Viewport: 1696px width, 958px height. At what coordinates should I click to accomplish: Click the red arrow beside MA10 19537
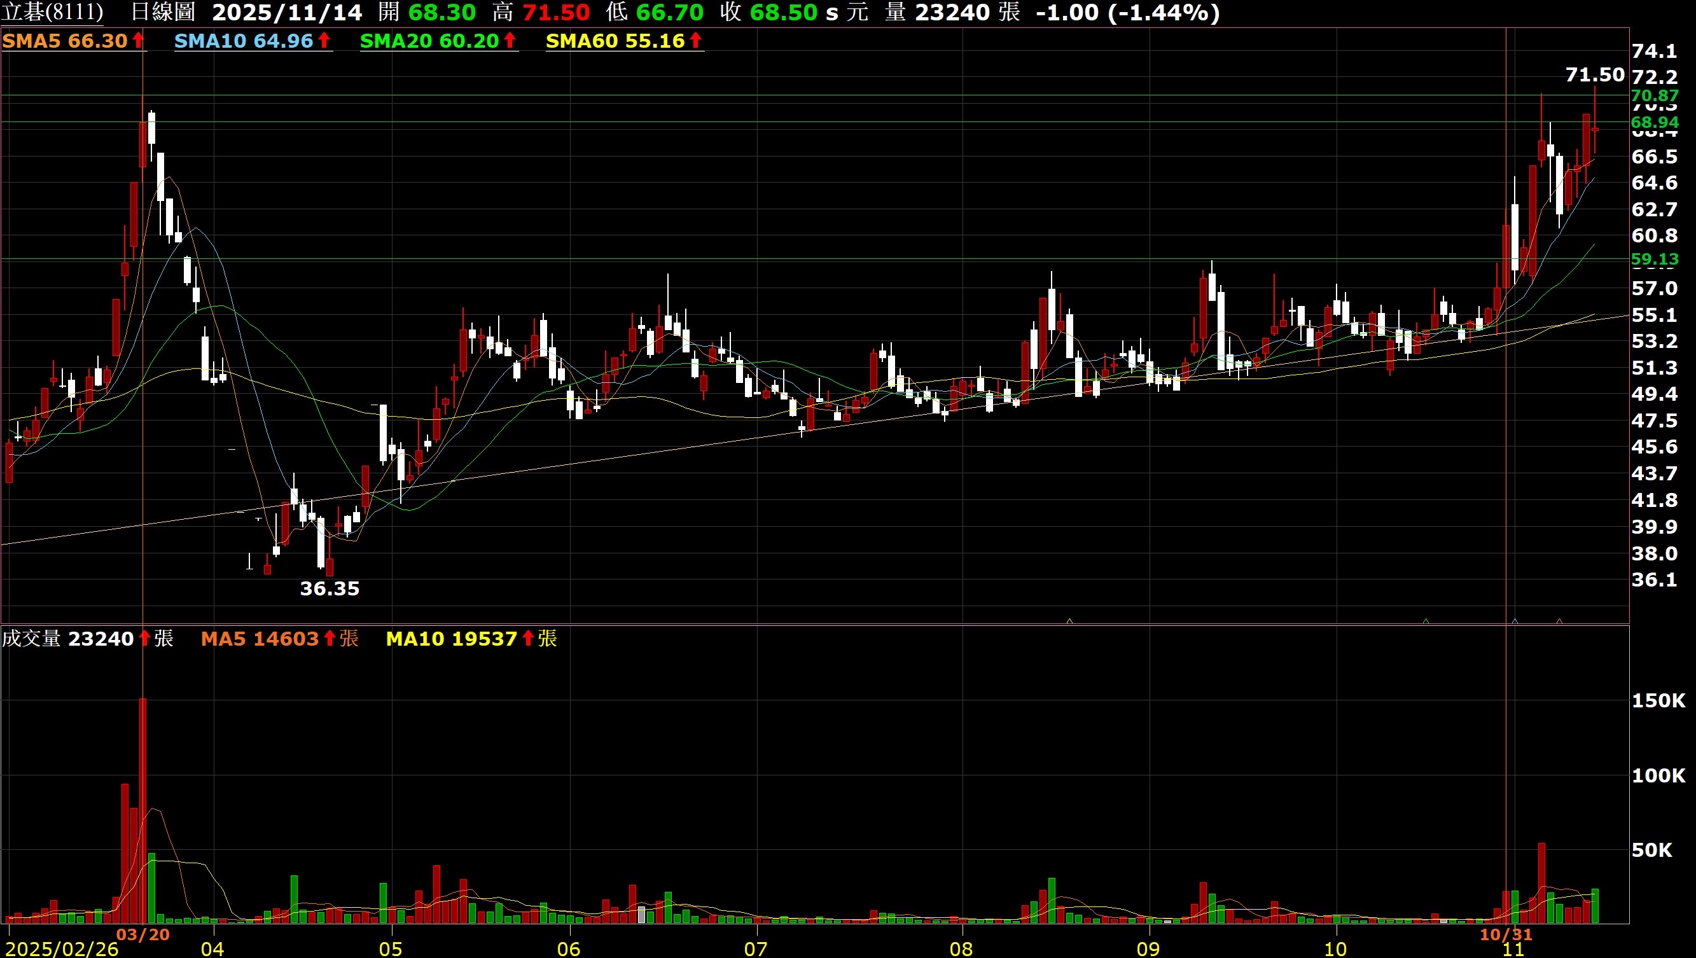527,638
